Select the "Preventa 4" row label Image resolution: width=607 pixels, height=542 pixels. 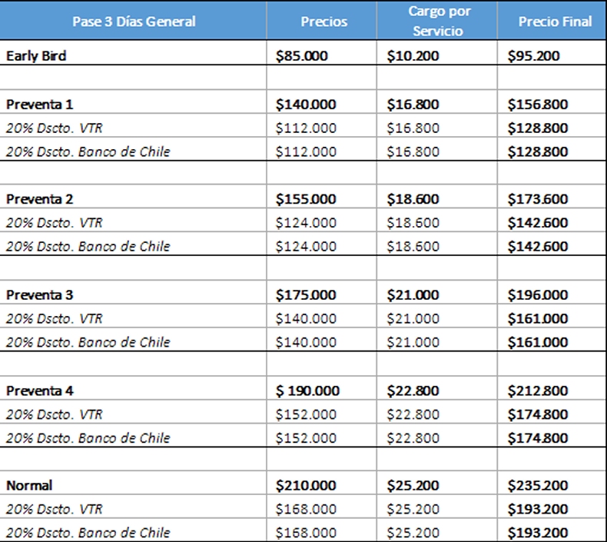coord(40,391)
